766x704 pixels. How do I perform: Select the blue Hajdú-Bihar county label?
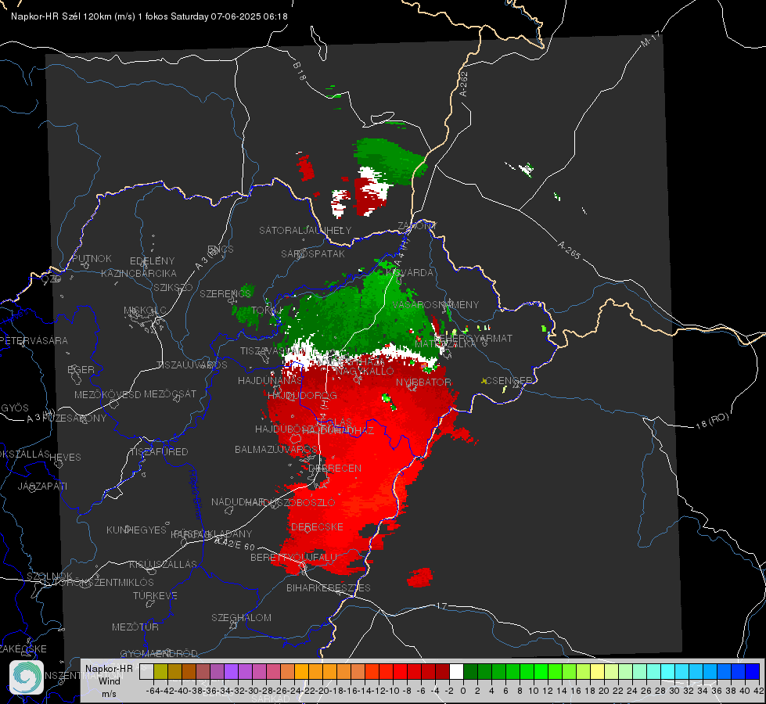tap(195, 494)
